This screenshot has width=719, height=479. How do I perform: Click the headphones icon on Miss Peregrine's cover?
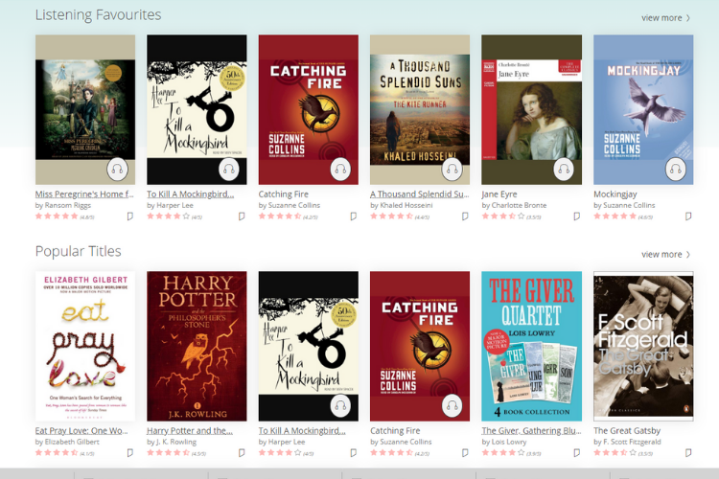click(x=117, y=170)
